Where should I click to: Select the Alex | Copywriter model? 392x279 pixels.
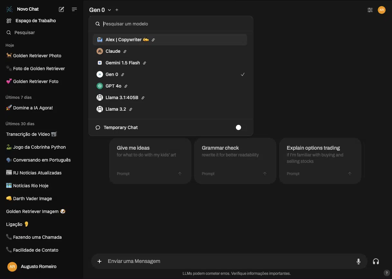point(170,40)
